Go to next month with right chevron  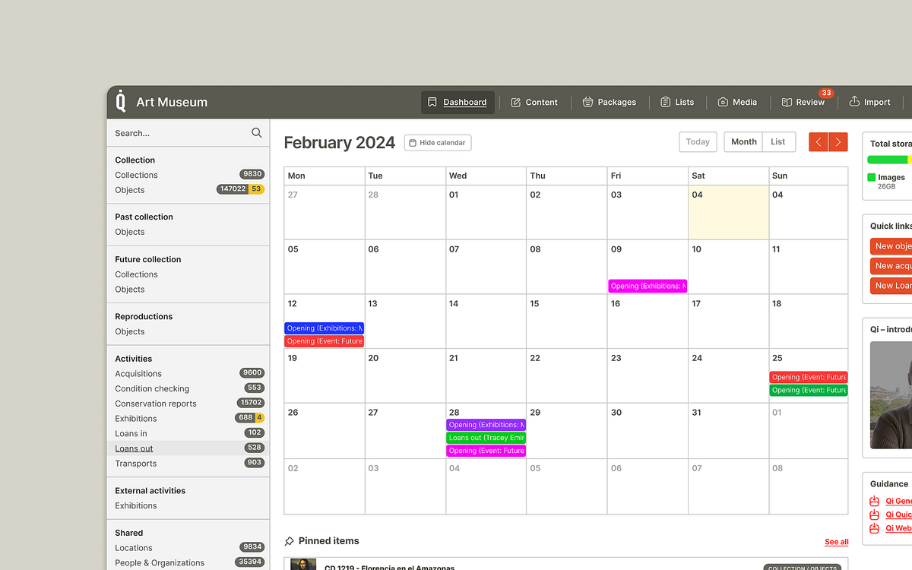click(x=838, y=141)
